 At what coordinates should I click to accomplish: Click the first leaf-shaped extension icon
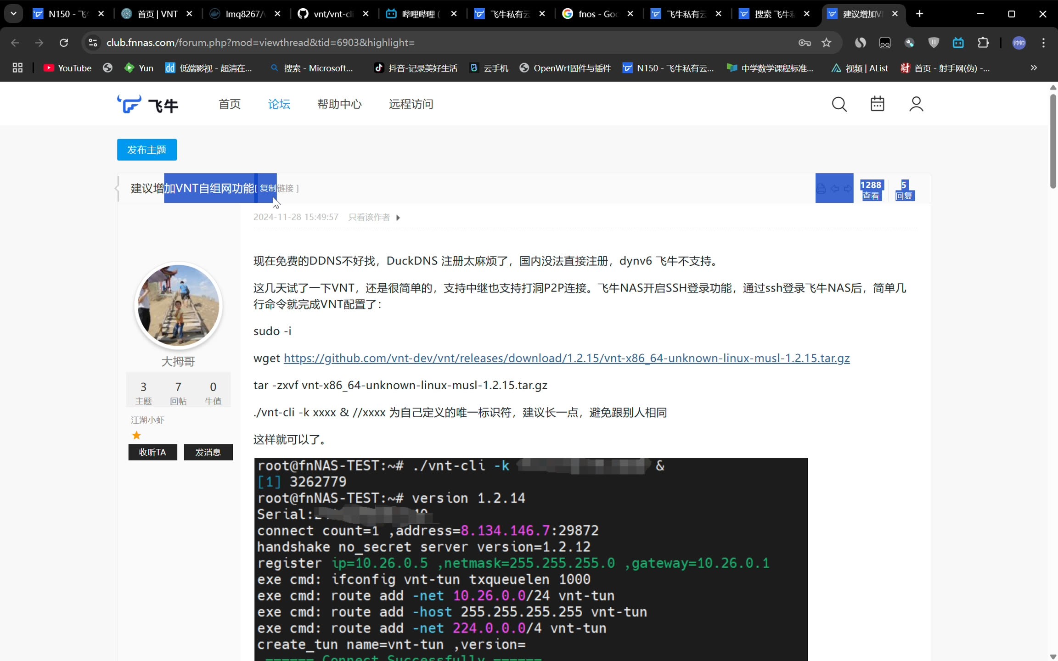pos(860,43)
